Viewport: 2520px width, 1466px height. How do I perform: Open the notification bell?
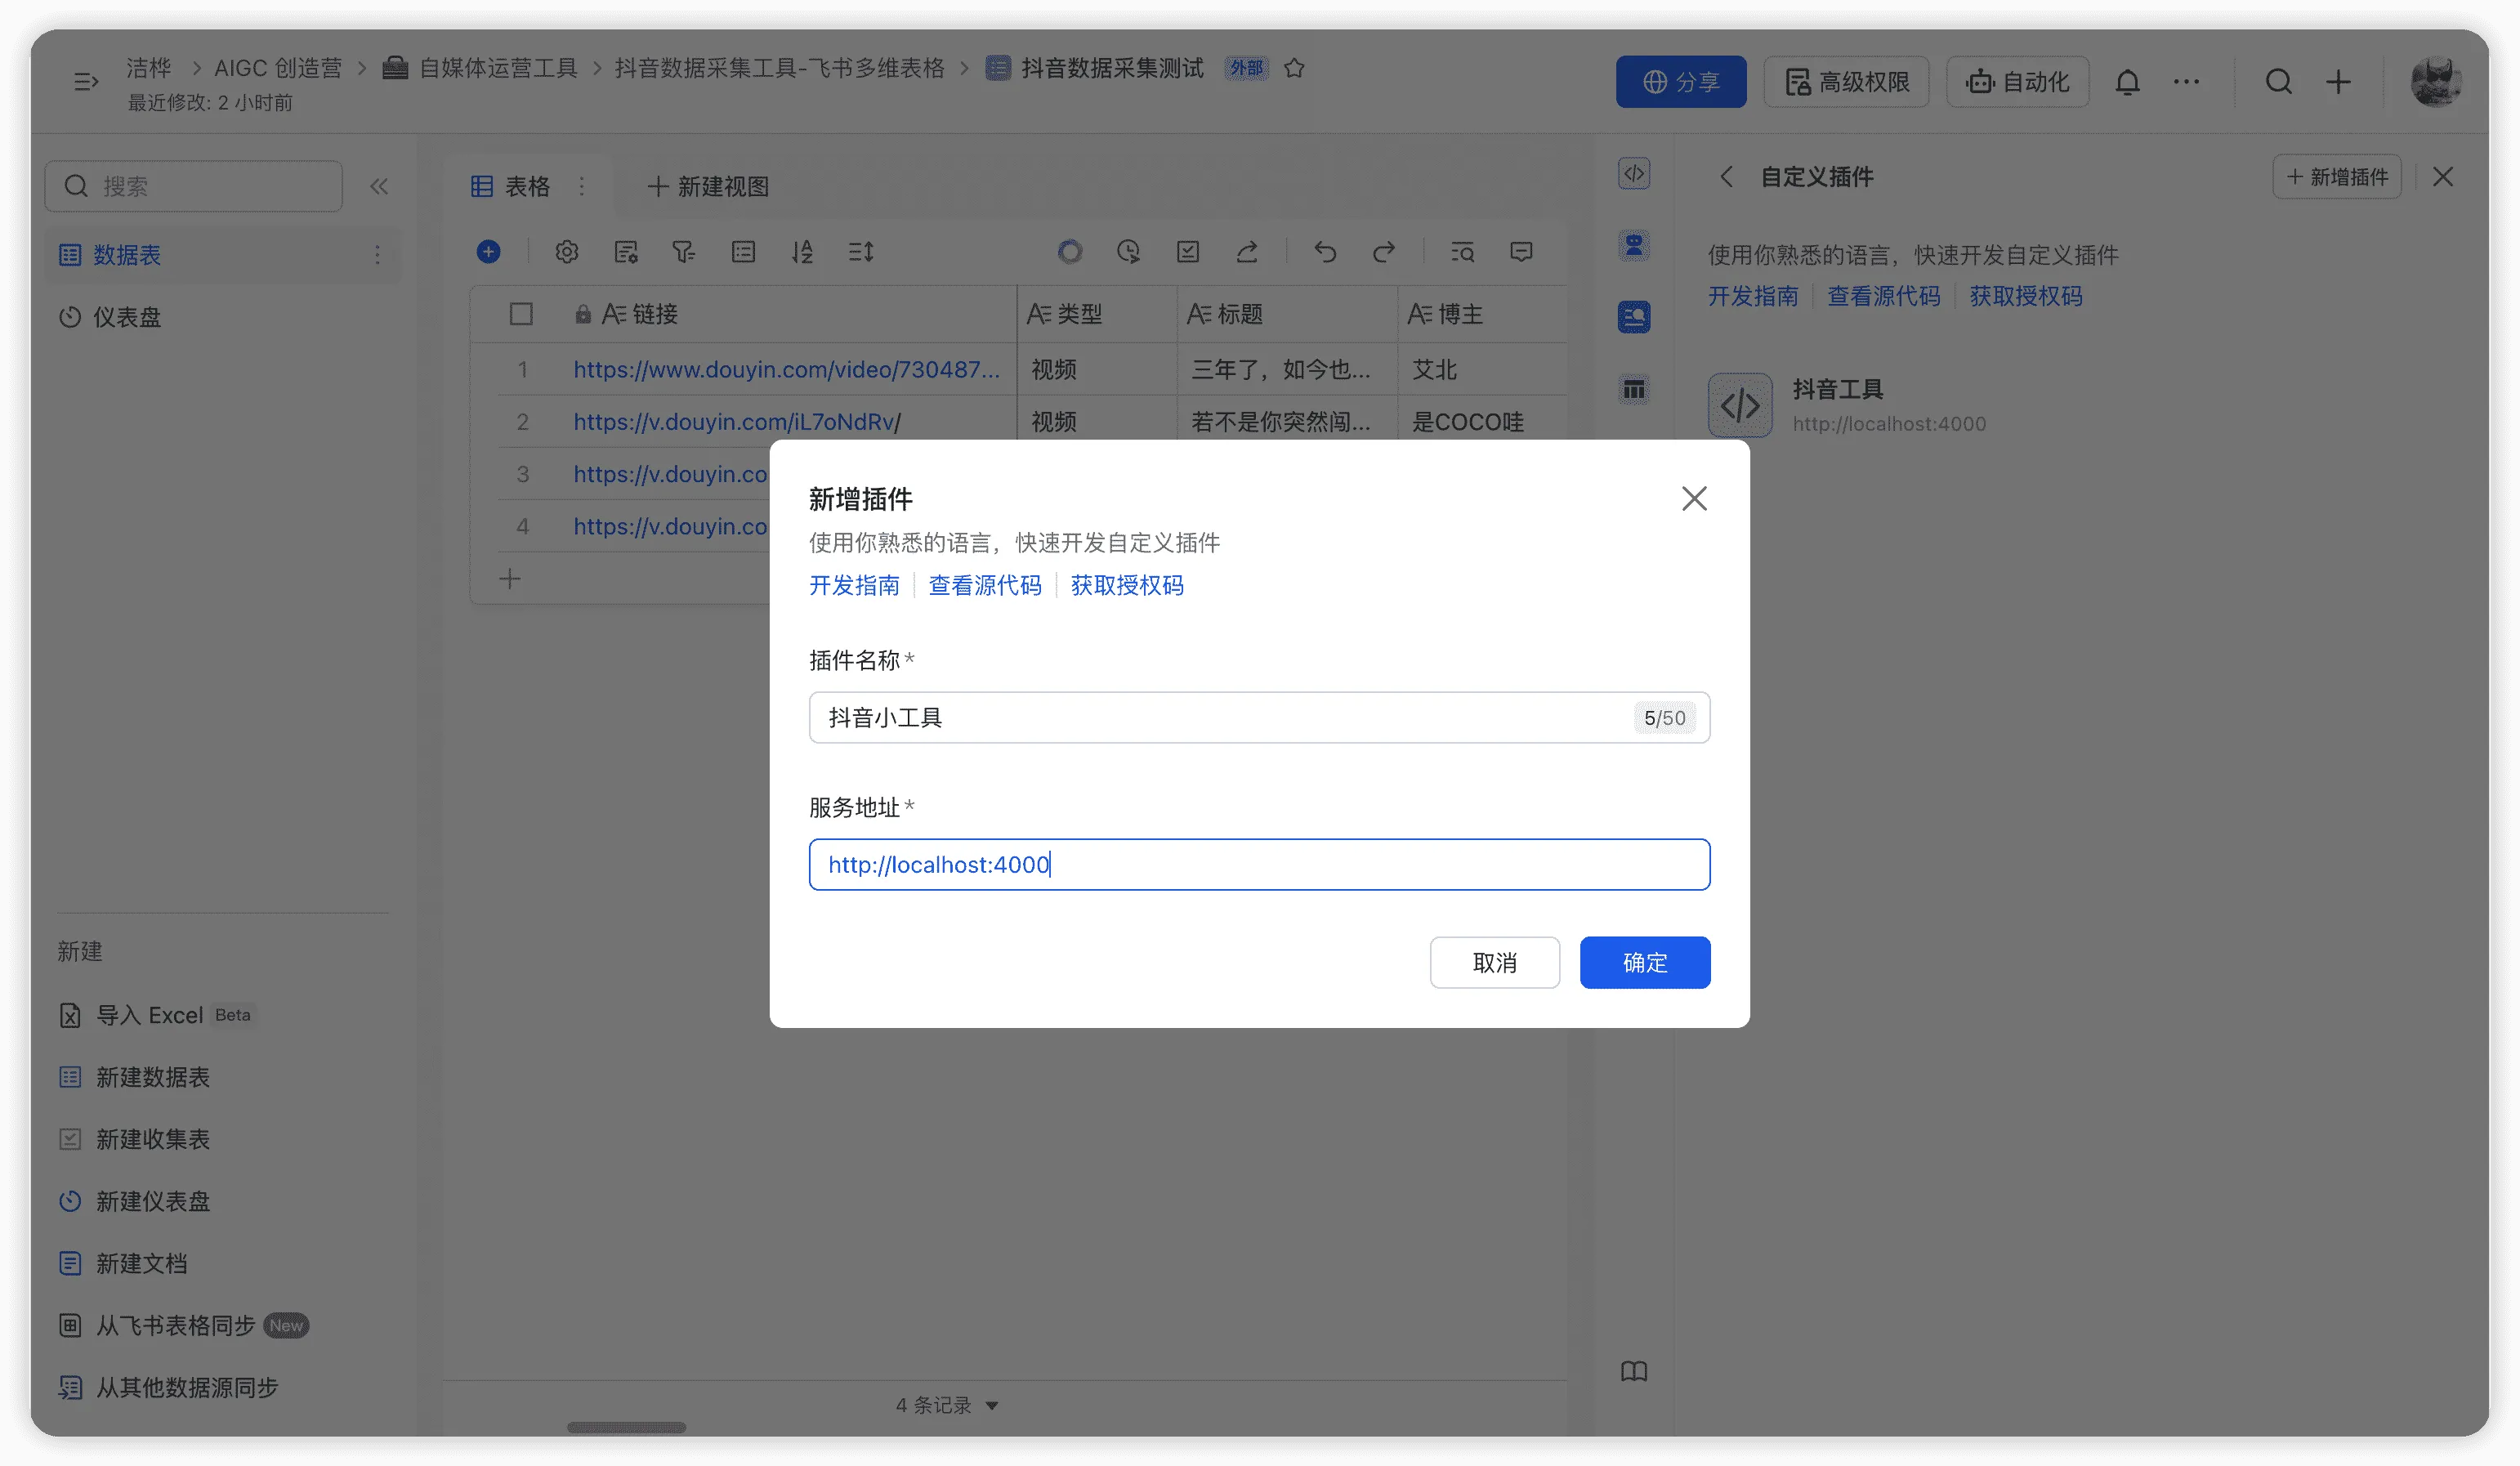point(2127,82)
